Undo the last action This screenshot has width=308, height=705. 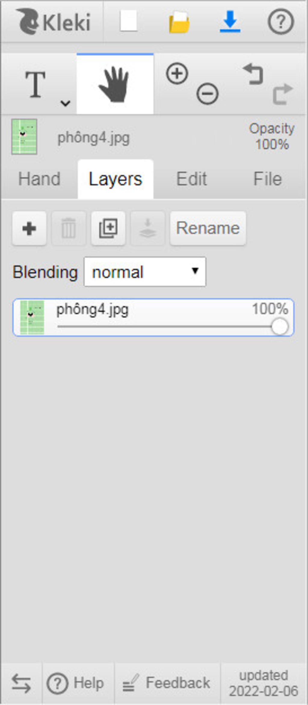pos(254,73)
